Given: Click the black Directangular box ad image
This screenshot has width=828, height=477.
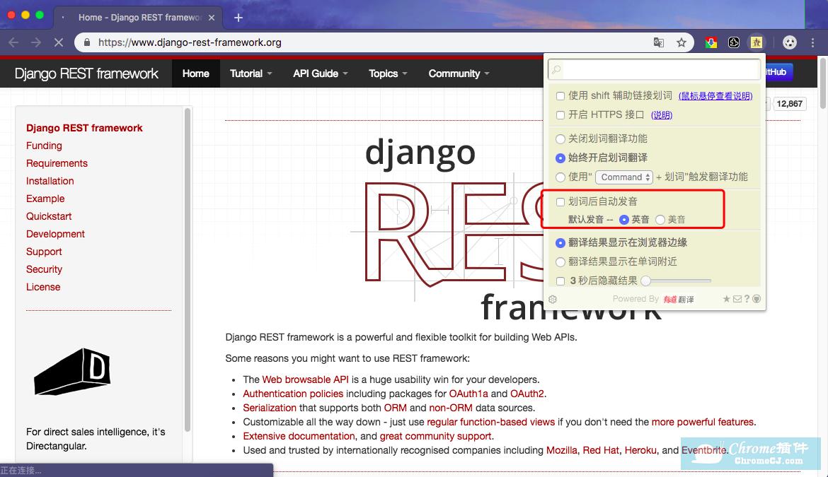Looking at the screenshot, I should click(72, 372).
